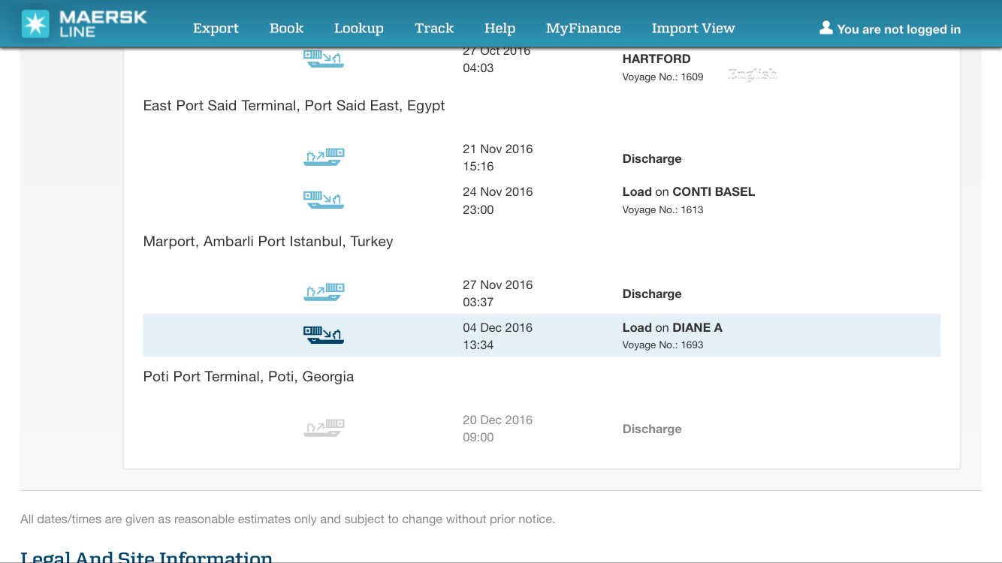The width and height of the screenshot is (1002, 563).
Task: Open the Lookup menu
Action: pos(358,29)
